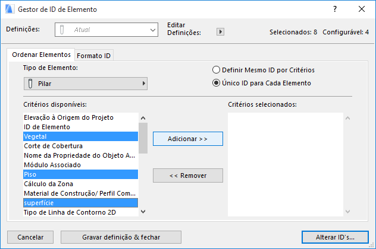Open the Editar Definições arrow menu

pyautogui.click(x=220, y=32)
